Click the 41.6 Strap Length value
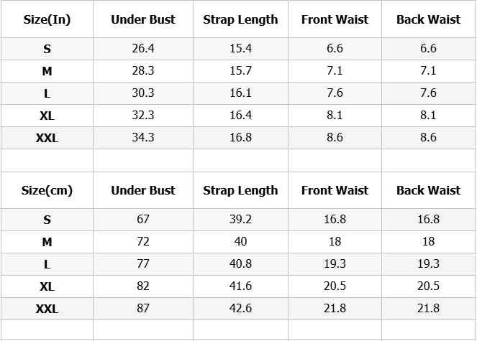The width and height of the screenshot is (477, 341). pyautogui.click(x=240, y=286)
